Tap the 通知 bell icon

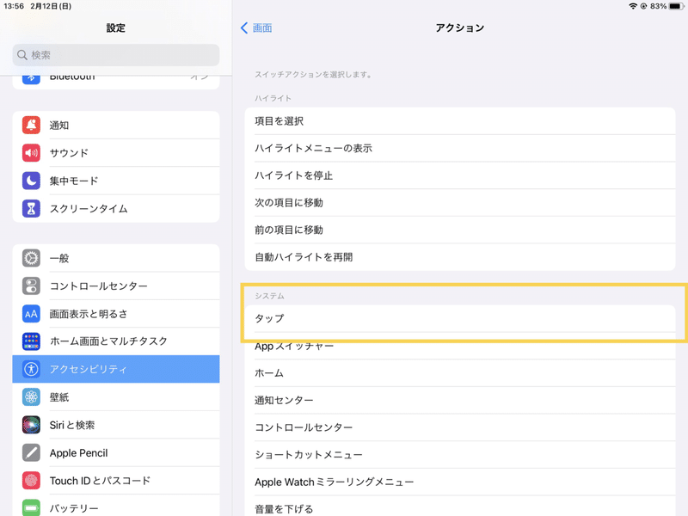(x=32, y=126)
